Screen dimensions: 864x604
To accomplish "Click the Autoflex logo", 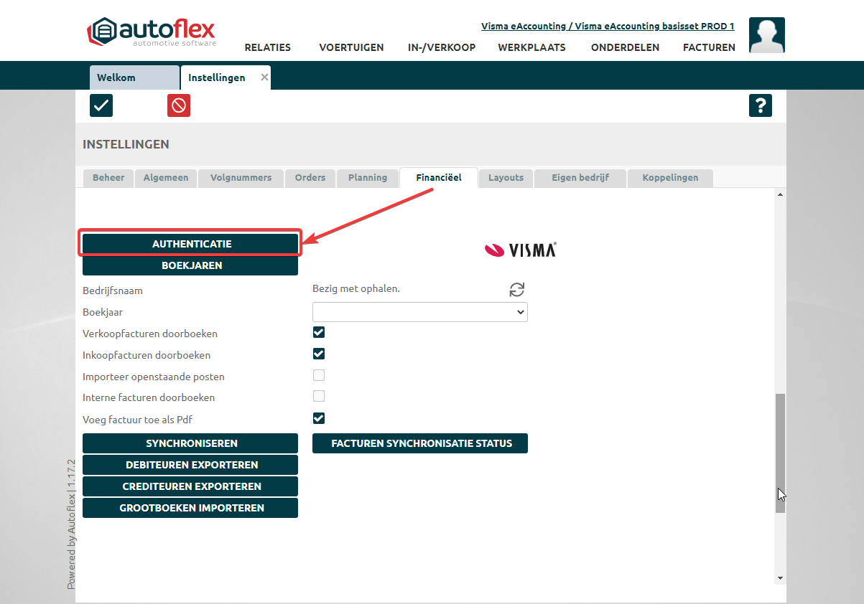I will pyautogui.click(x=152, y=32).
